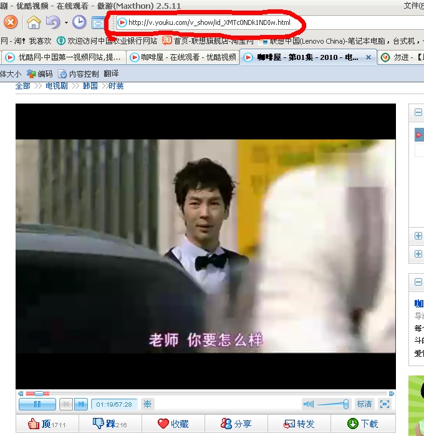Screen dimensions: 424x436
Task: Open brightness settings sun icon
Action: 147,404
